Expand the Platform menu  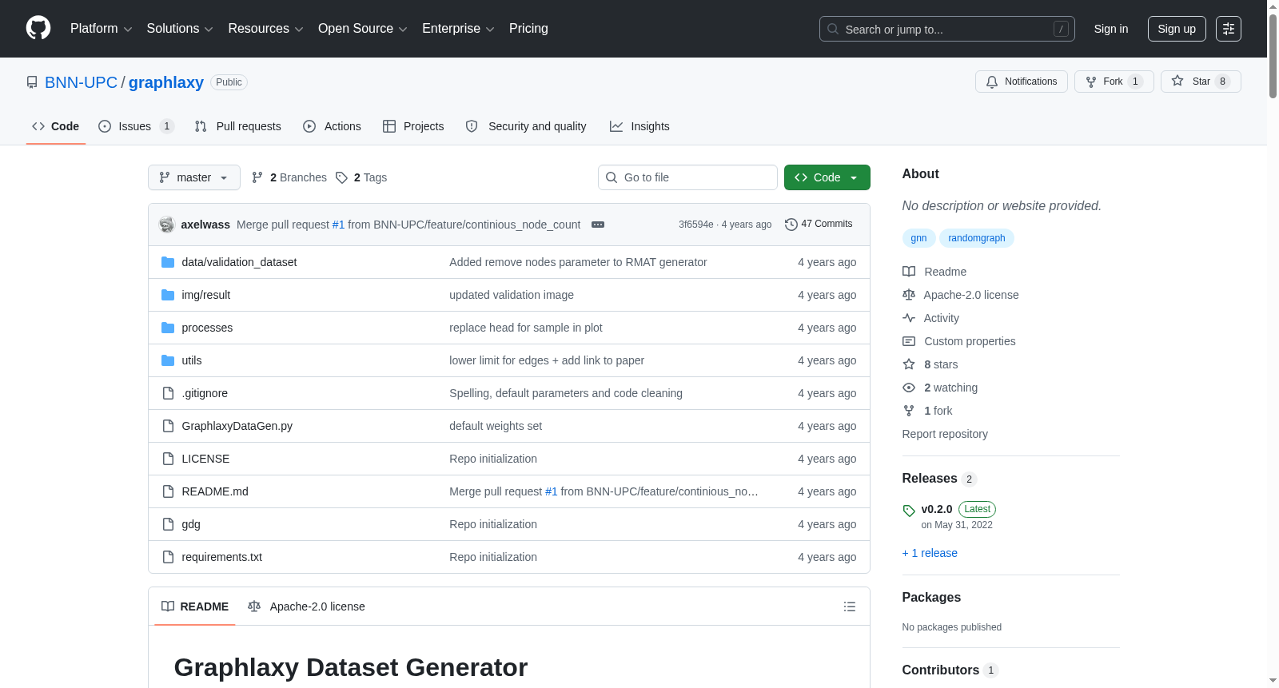click(x=101, y=29)
